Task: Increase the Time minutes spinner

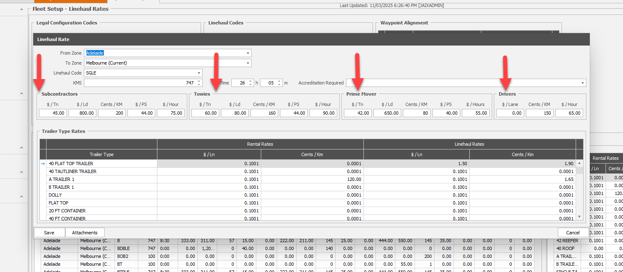Action: click(x=280, y=81)
